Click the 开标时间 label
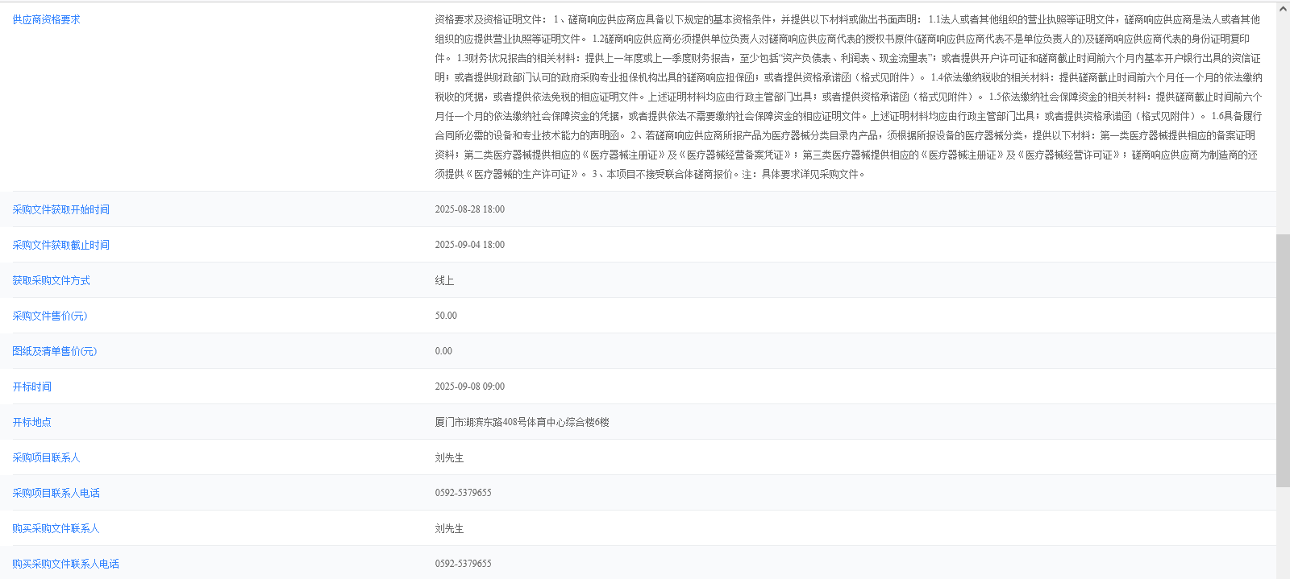 (31, 387)
